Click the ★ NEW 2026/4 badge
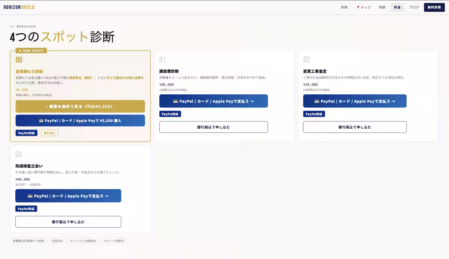This screenshot has width=449, height=259. pyautogui.click(x=31, y=50)
